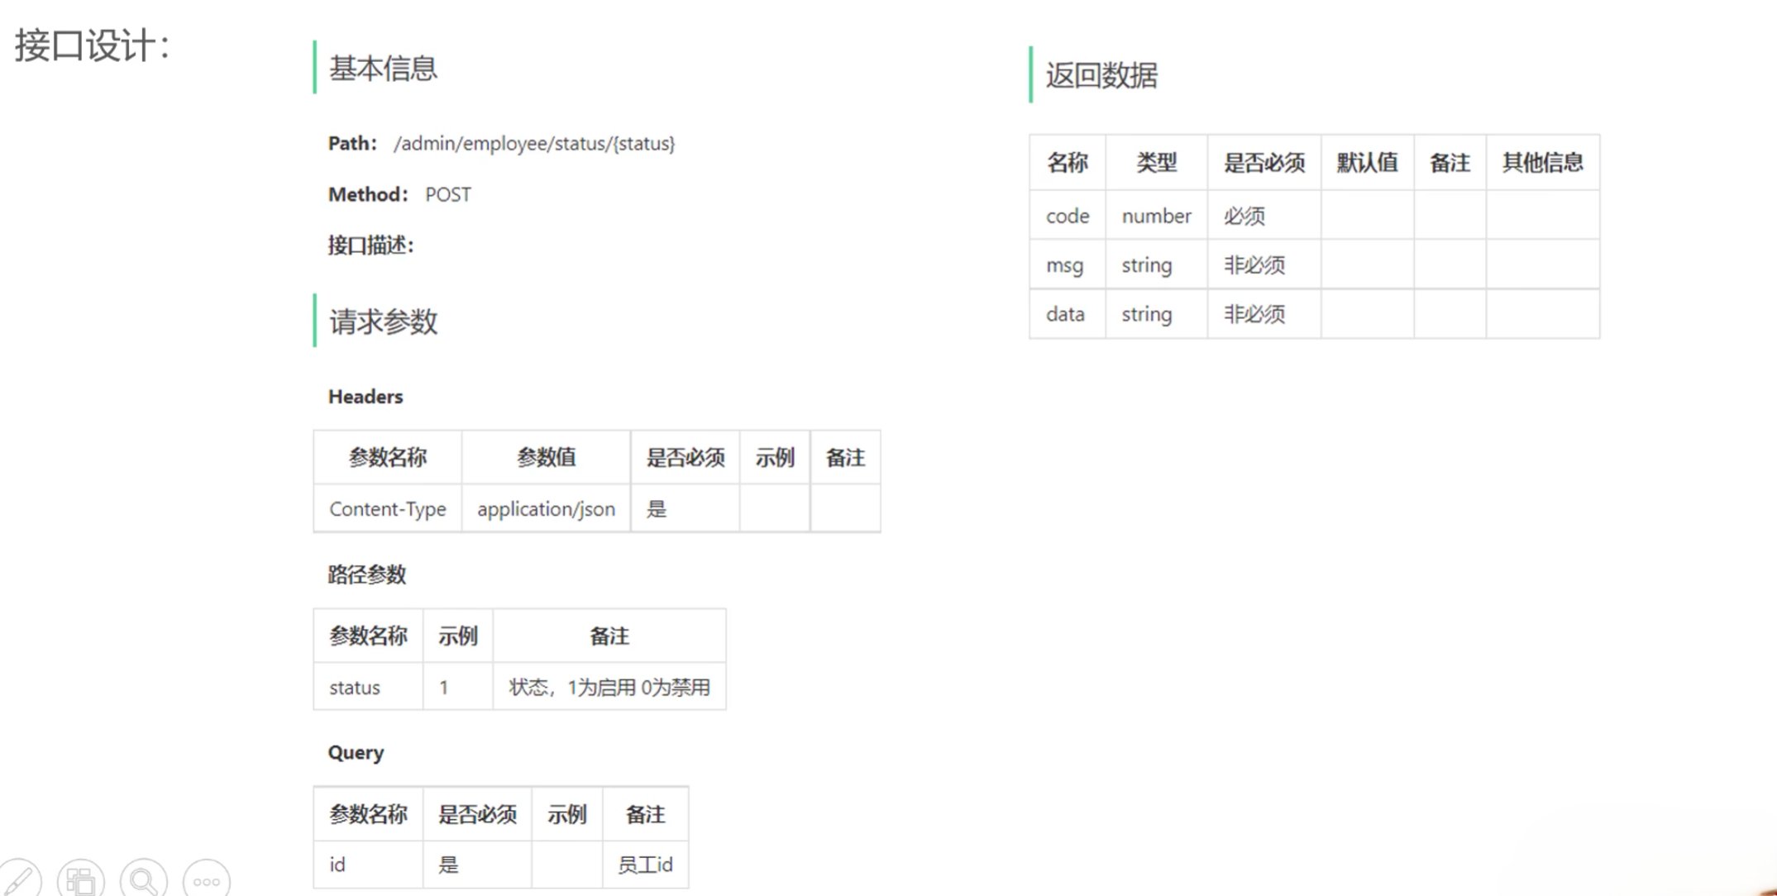This screenshot has width=1777, height=896.
Task: Click the code row name cell
Action: click(1068, 217)
